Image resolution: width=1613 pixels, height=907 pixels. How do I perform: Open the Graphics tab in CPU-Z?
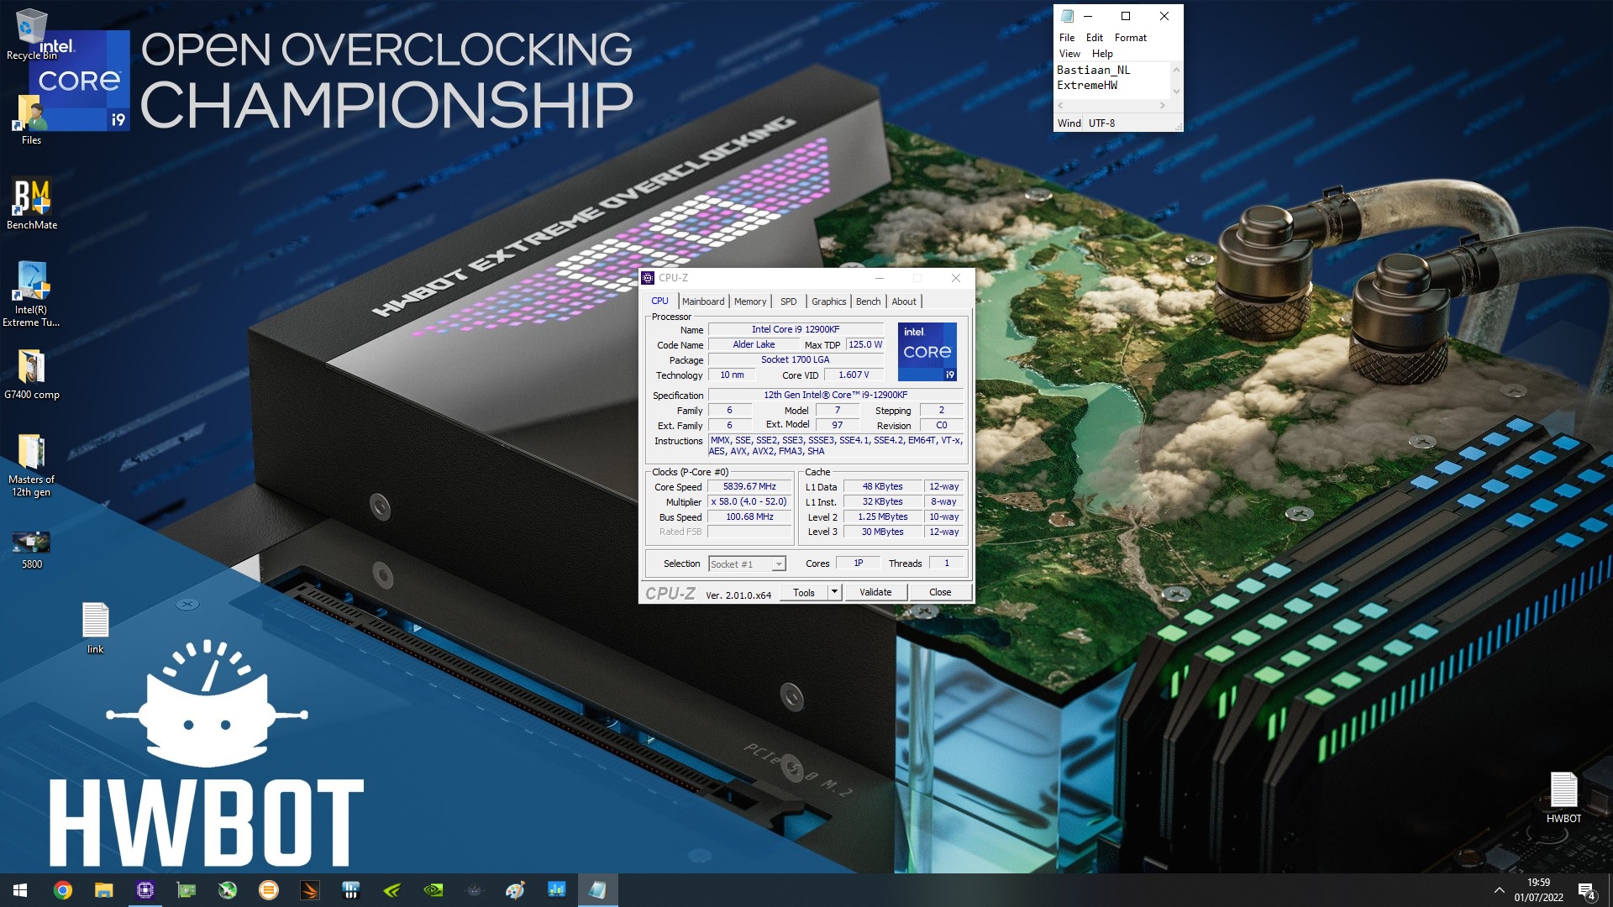828,301
